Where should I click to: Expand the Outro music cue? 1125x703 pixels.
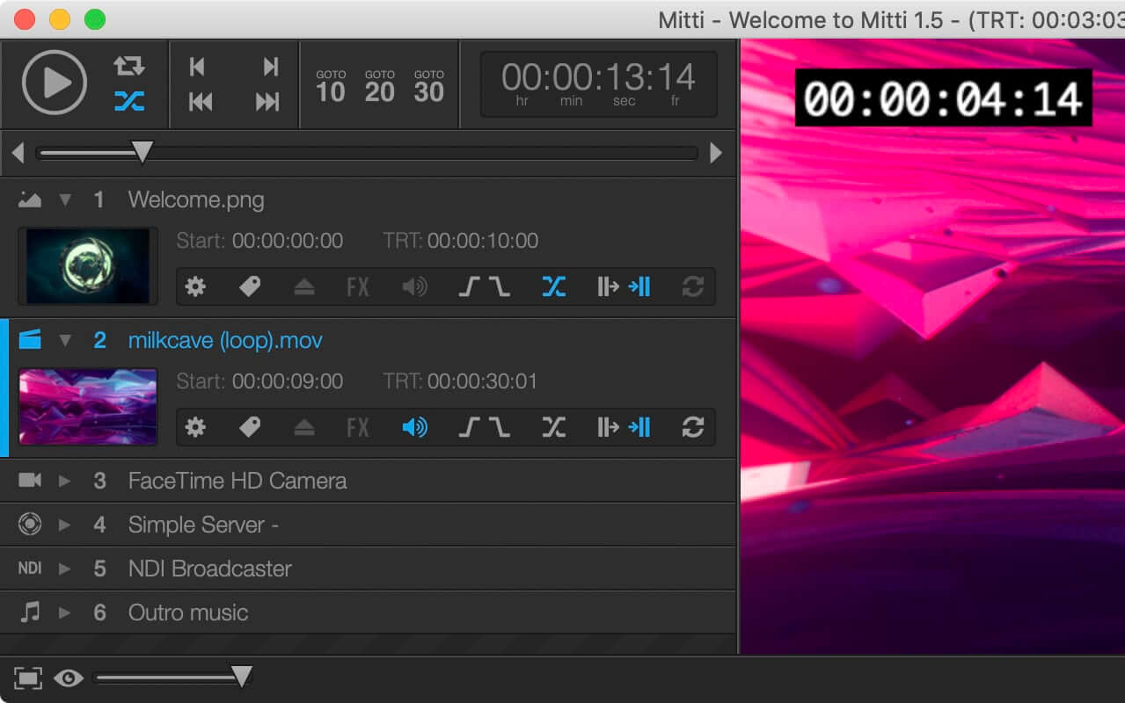[x=65, y=612]
